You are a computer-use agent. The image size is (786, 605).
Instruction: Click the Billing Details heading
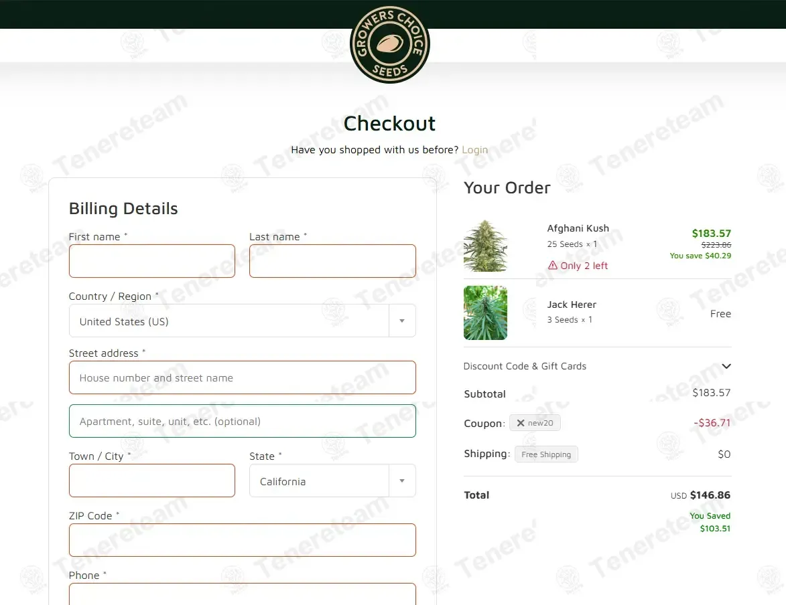coord(123,208)
